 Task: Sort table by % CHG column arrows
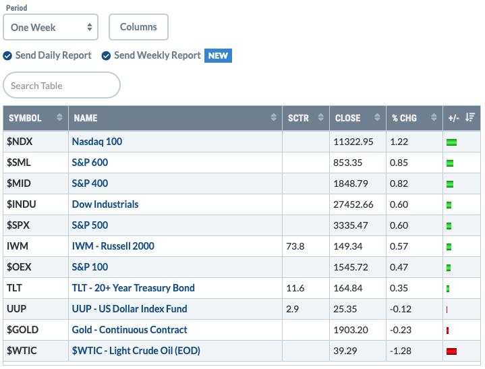pyautogui.click(x=434, y=117)
